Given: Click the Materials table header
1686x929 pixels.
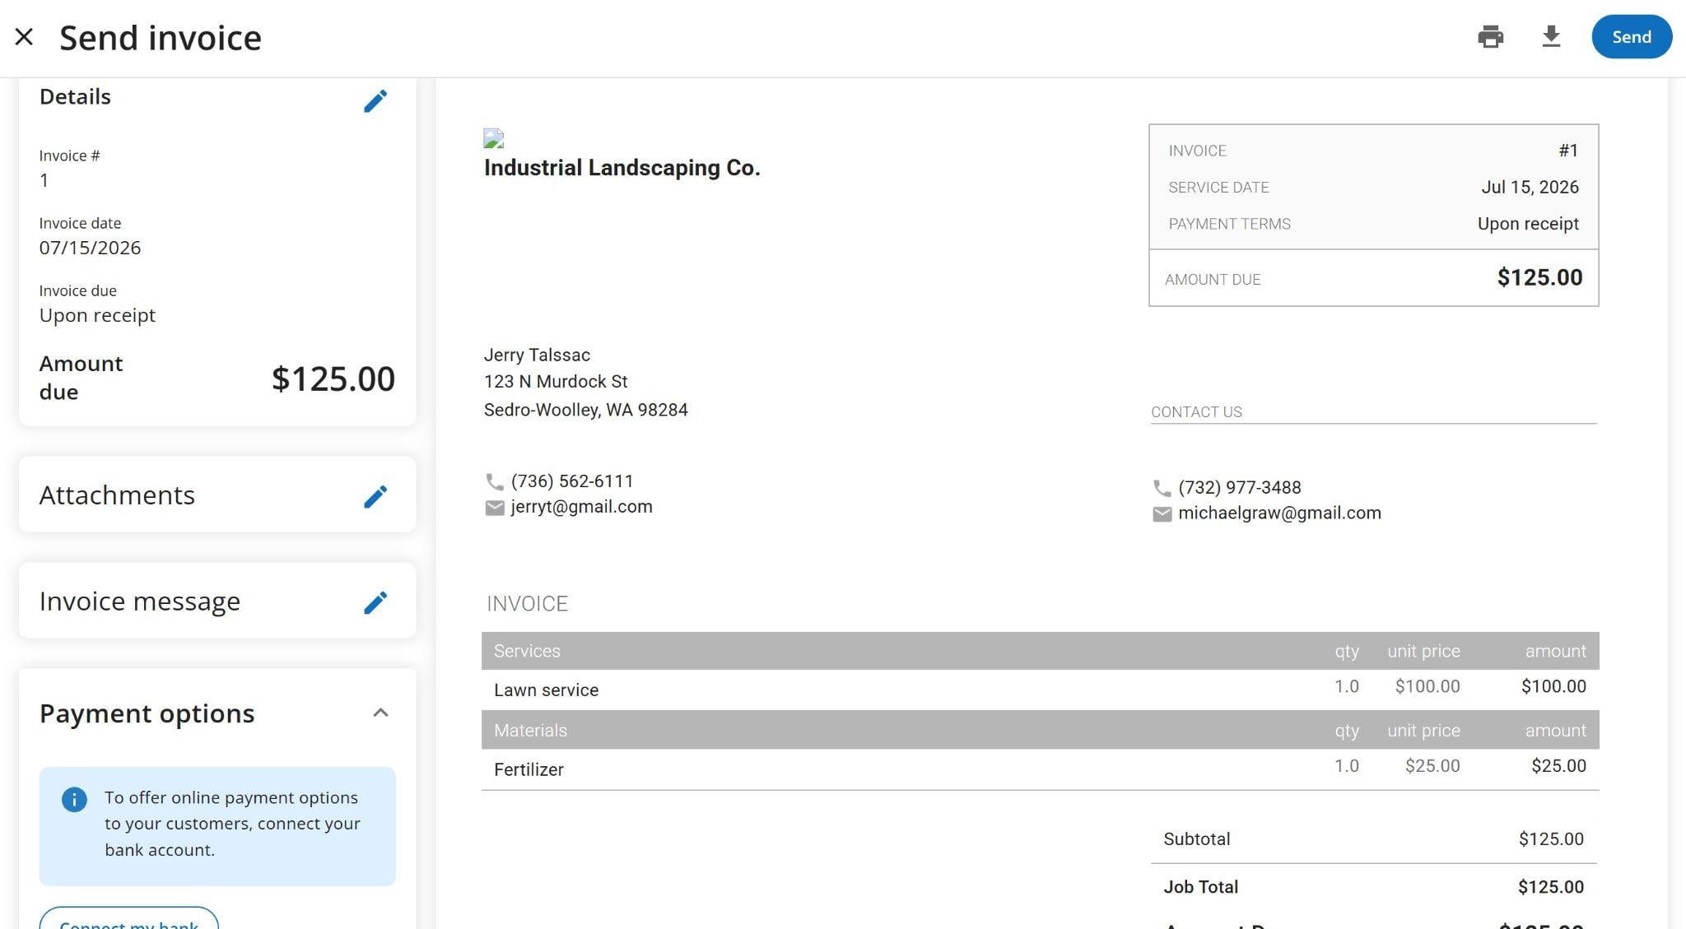Looking at the screenshot, I should [1040, 730].
